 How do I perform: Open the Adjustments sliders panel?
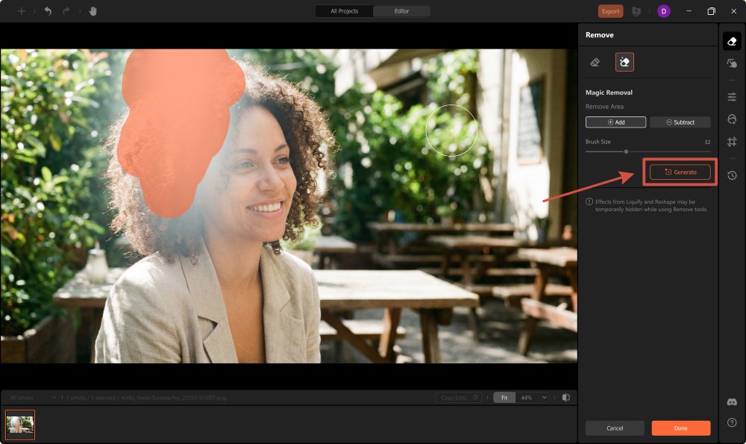(732, 97)
